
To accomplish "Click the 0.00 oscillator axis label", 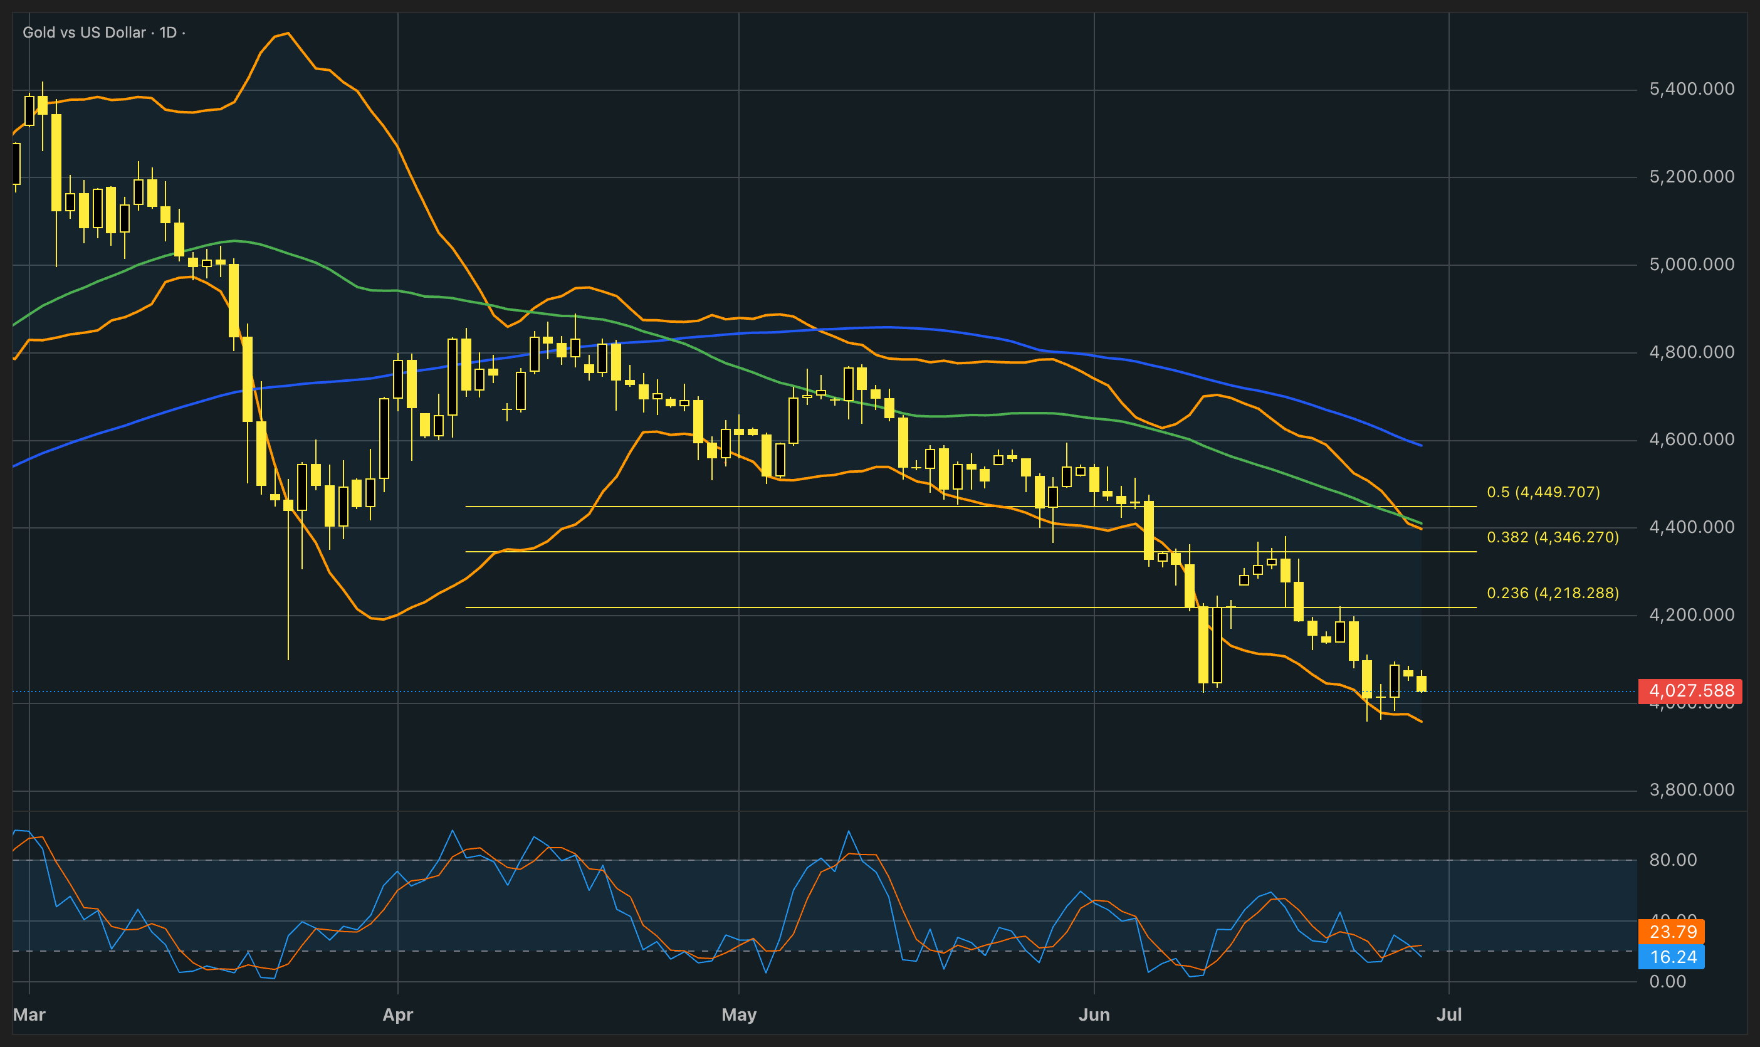I will pos(1668,981).
